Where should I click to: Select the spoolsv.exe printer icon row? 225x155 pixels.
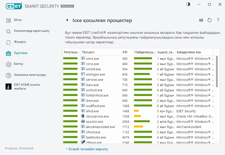(83, 121)
